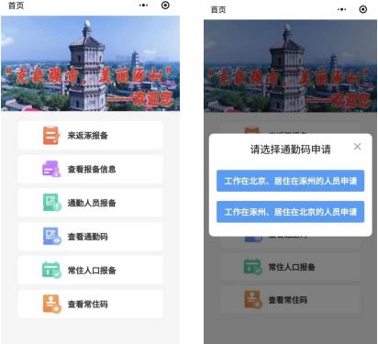Tap the dimmed 查看常住码 text on the right

click(x=288, y=300)
